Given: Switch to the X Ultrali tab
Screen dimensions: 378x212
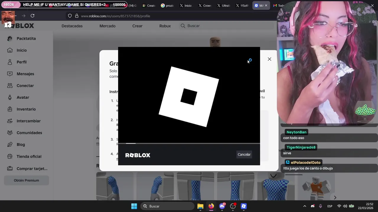Looking at the screenshot, I should 224,6.
